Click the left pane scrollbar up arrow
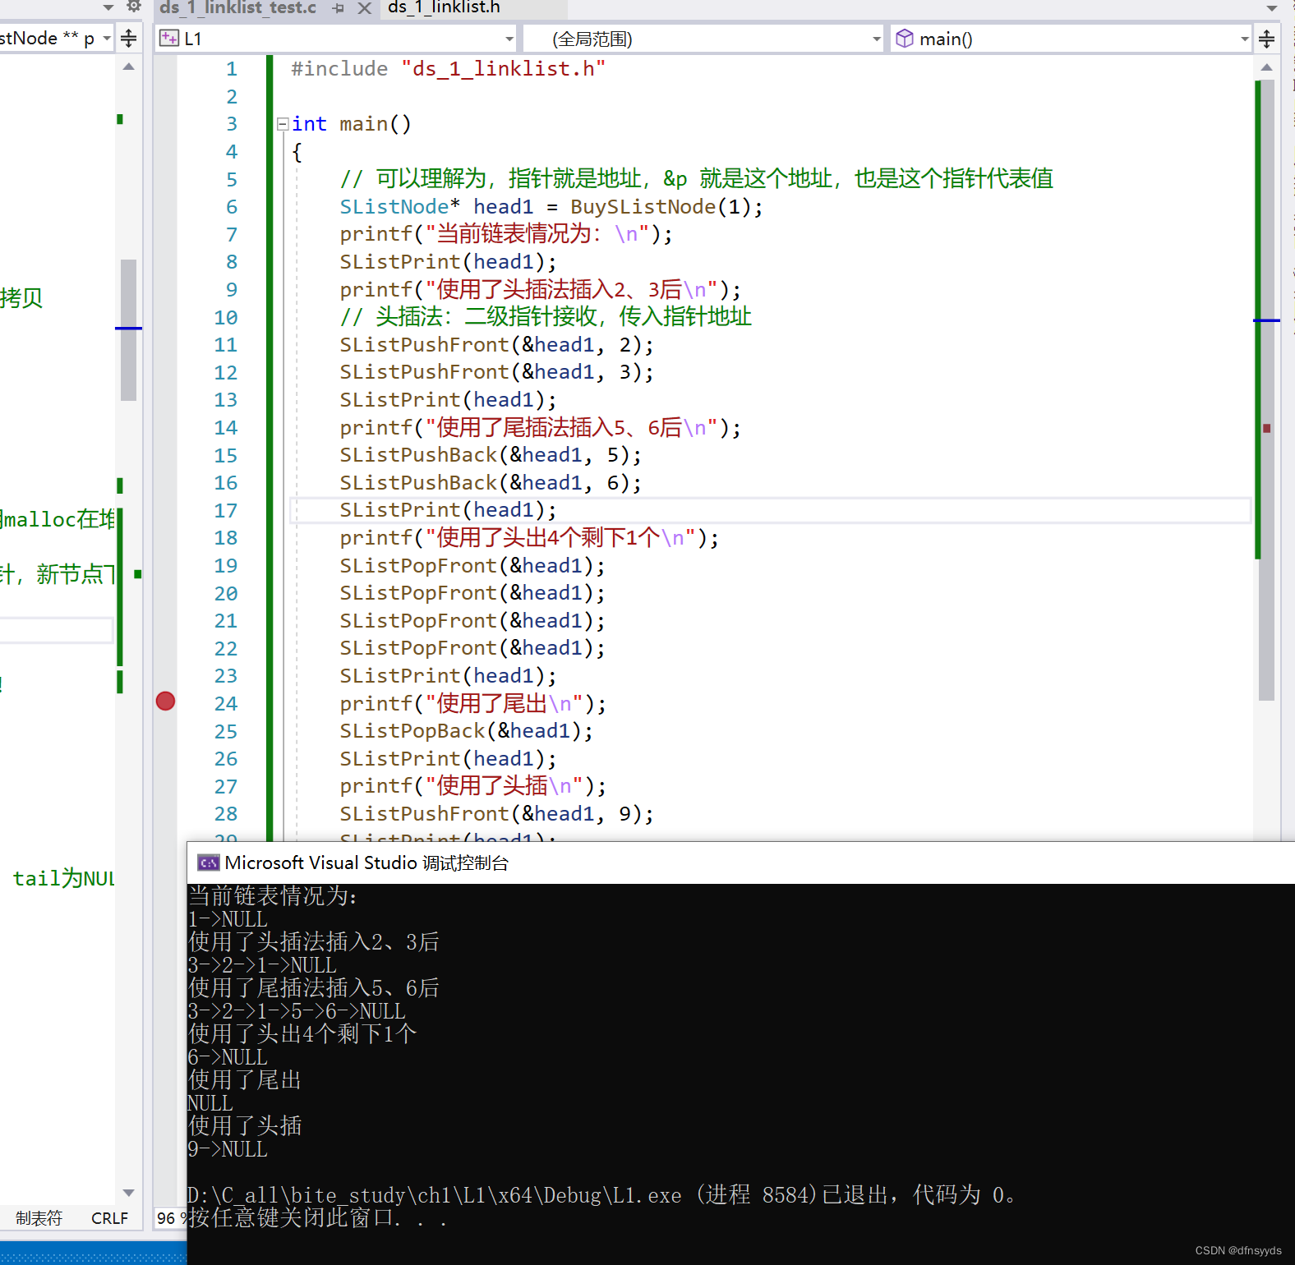The width and height of the screenshot is (1295, 1265). [x=128, y=67]
